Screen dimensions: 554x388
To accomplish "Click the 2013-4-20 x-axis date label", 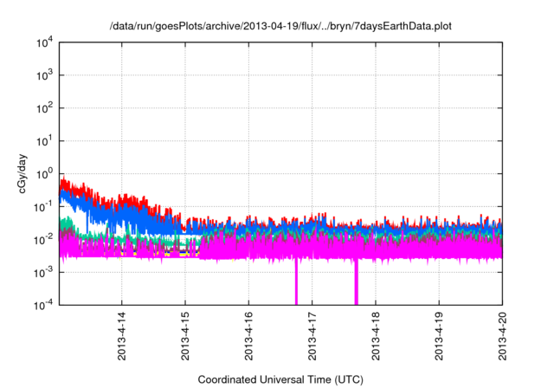I will click(x=502, y=336).
